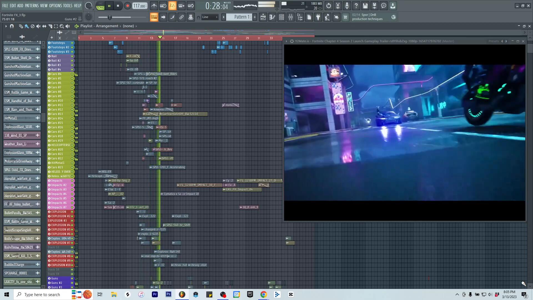Image resolution: width=533 pixels, height=300 pixels.
Task: Click the 117.000 tempo field
Action: [140, 6]
